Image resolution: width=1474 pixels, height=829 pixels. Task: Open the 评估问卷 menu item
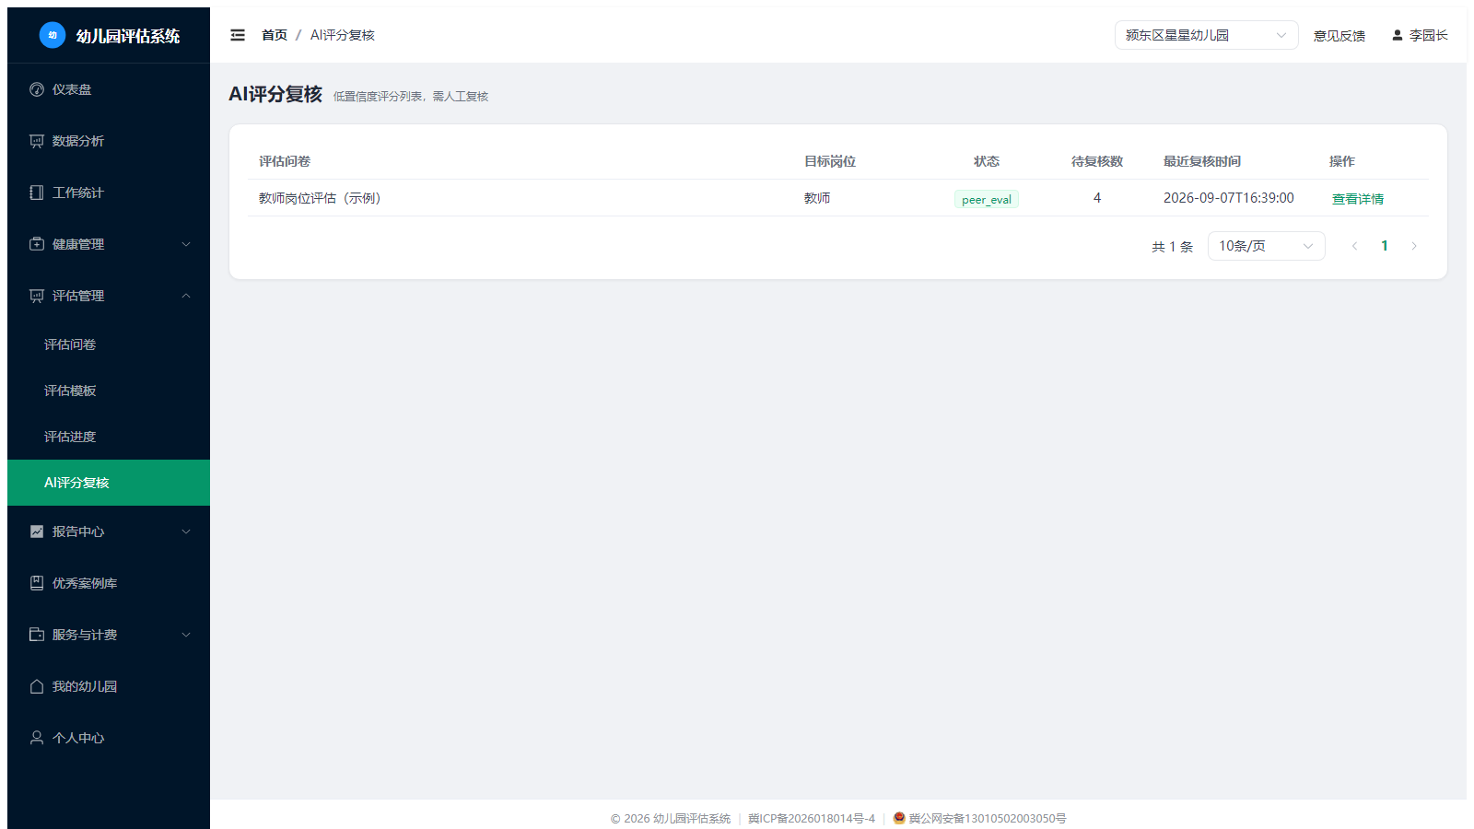(109, 344)
